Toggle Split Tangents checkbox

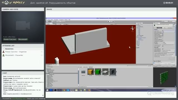163,46
